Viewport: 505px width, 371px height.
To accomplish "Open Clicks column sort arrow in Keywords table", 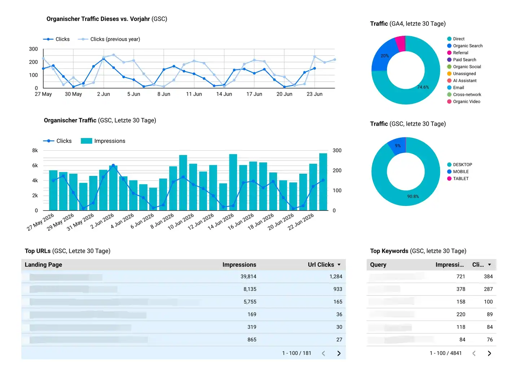I will 489,265.
